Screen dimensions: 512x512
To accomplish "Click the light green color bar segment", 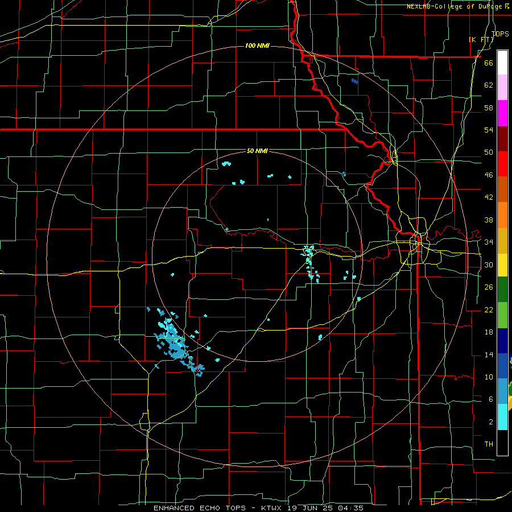I will (x=502, y=315).
